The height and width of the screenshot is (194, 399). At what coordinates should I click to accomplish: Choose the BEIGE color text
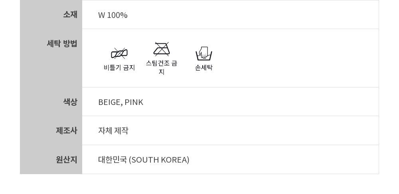(x=110, y=102)
